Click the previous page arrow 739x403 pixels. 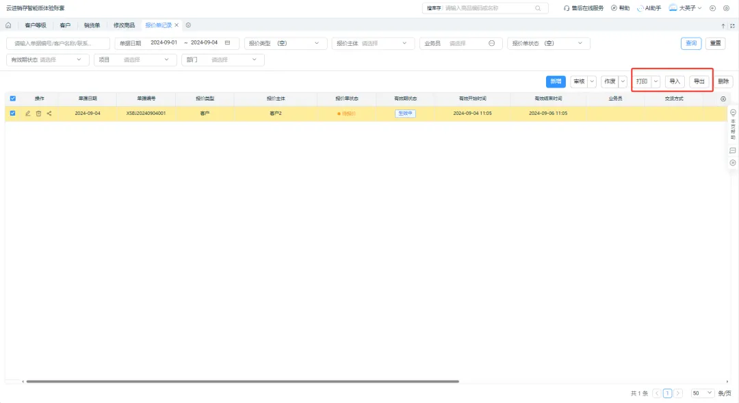[x=656, y=393]
